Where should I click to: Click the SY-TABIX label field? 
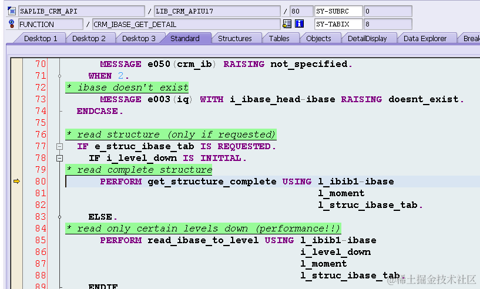(x=338, y=24)
